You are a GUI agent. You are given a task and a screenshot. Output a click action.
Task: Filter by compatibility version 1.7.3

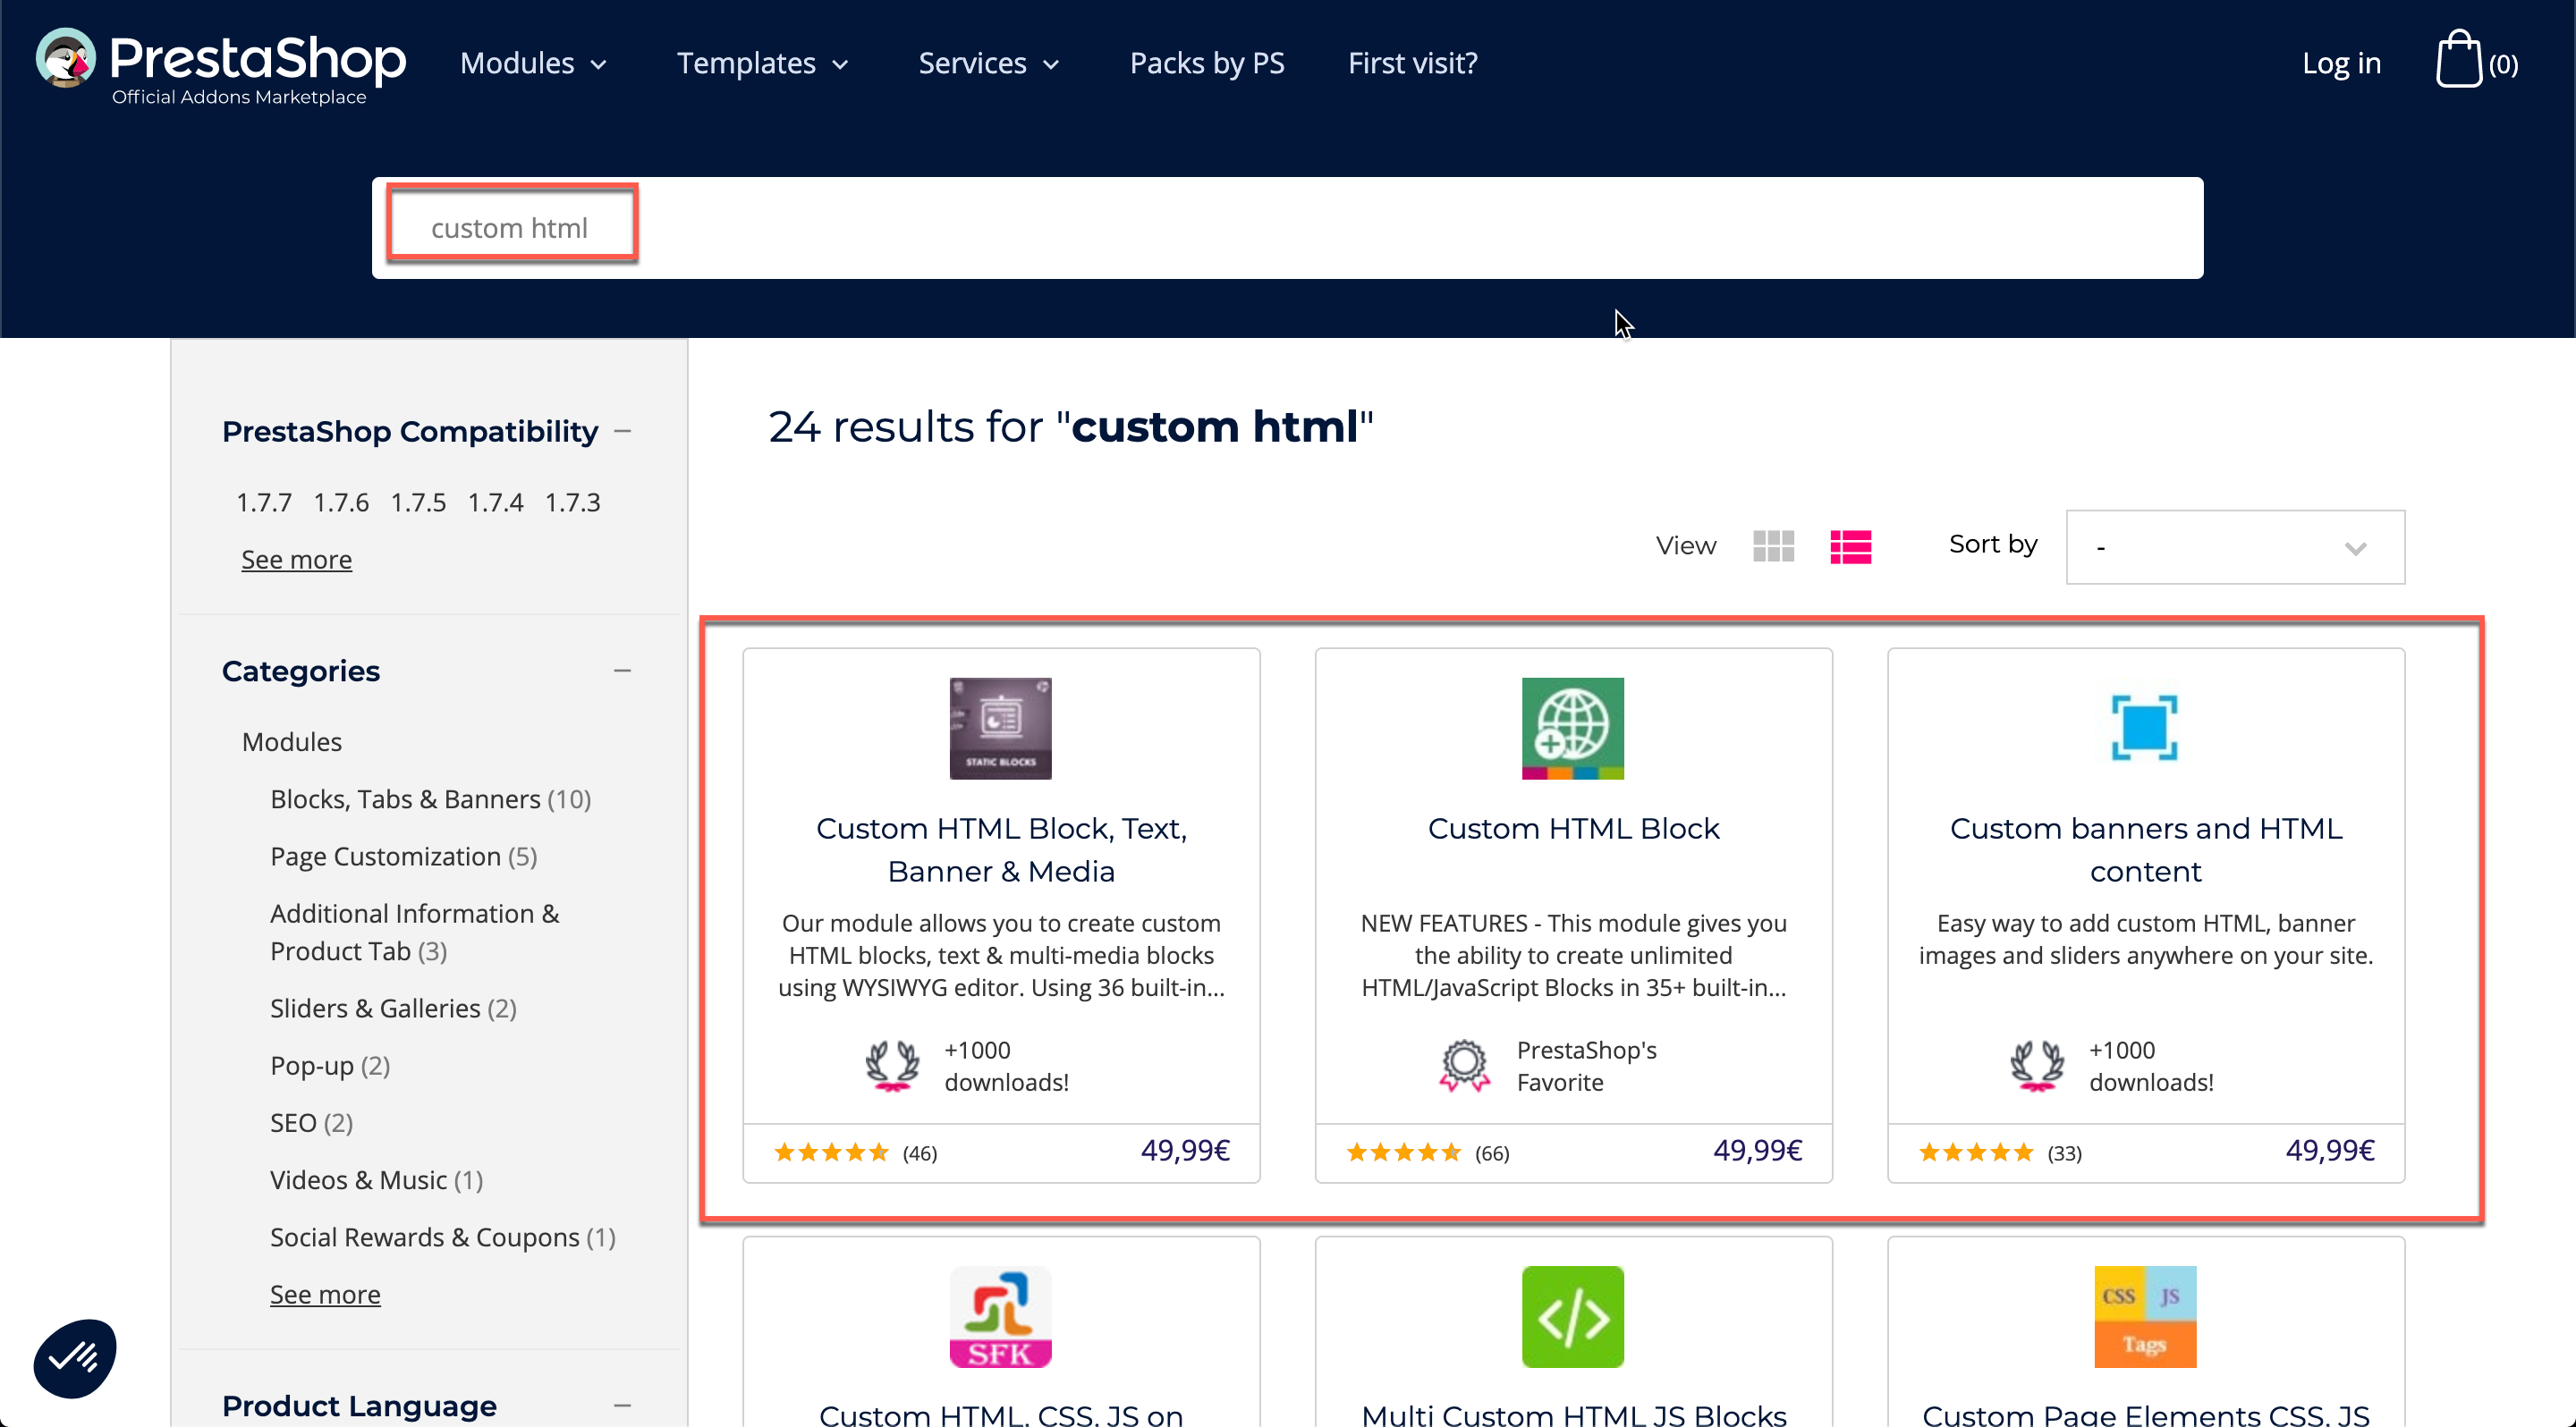(572, 502)
